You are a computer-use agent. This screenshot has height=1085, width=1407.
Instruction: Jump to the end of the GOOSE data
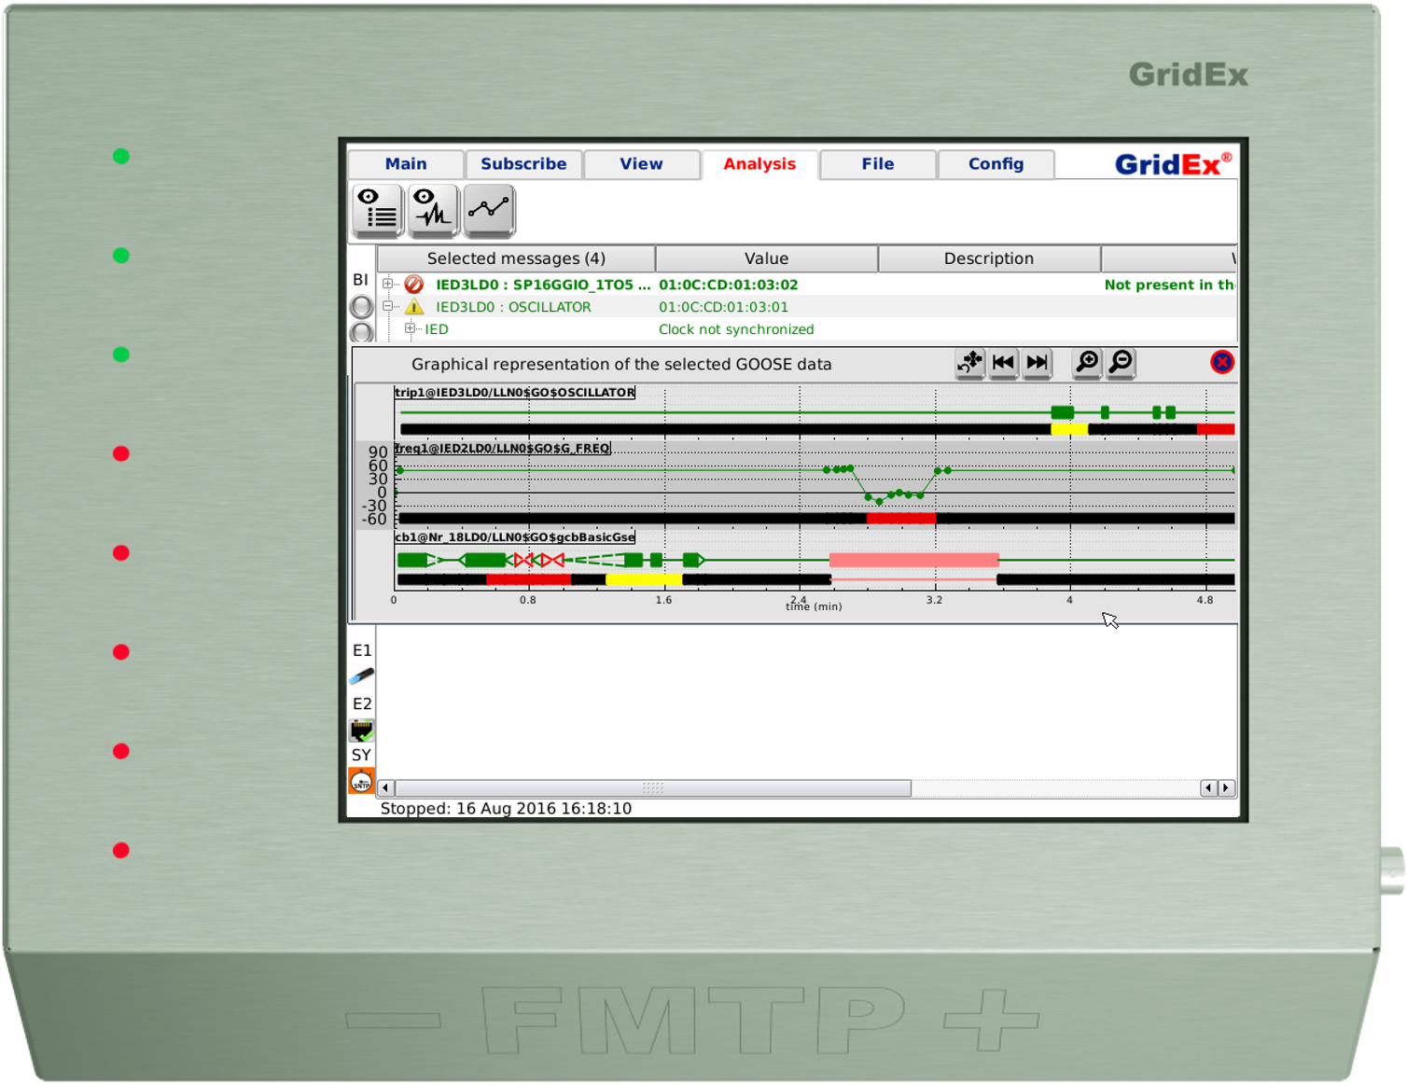coord(1037,364)
